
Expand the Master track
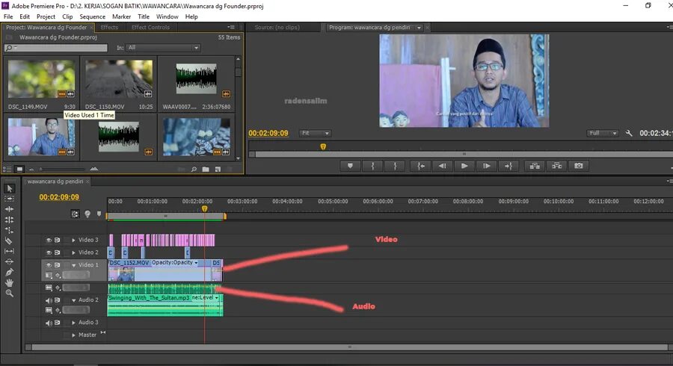[x=74, y=335]
